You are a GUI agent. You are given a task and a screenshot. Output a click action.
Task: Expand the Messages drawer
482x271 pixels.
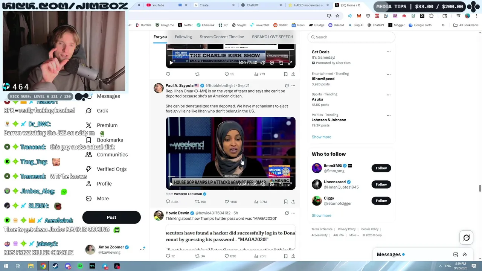pyautogui.click(x=465, y=254)
